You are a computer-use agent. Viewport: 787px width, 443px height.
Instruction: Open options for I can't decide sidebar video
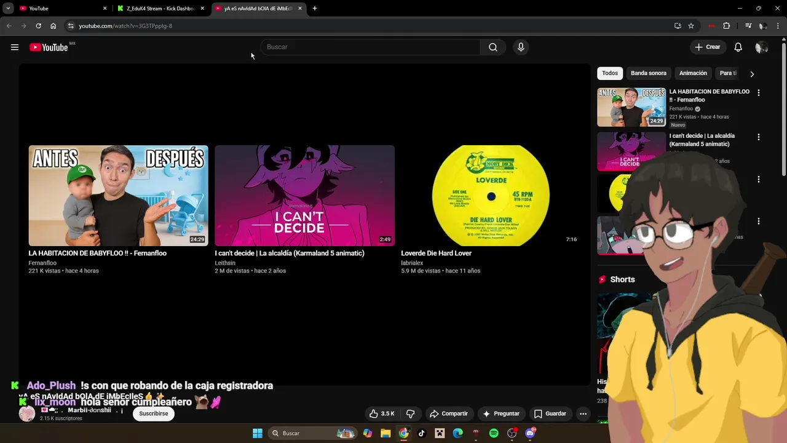click(x=759, y=137)
